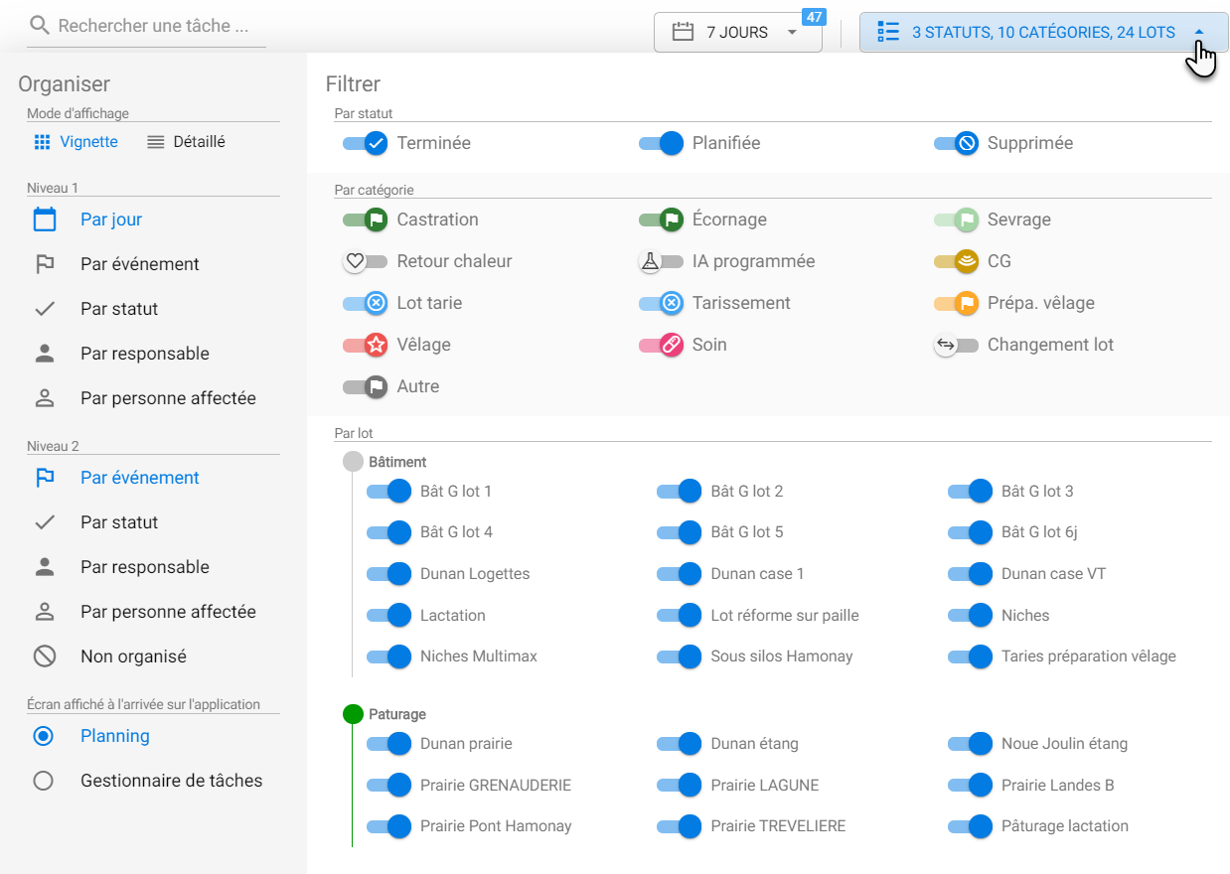Toggle the Lot tarie category switch
Viewport: 1230px width, 874px height.
pos(365,303)
